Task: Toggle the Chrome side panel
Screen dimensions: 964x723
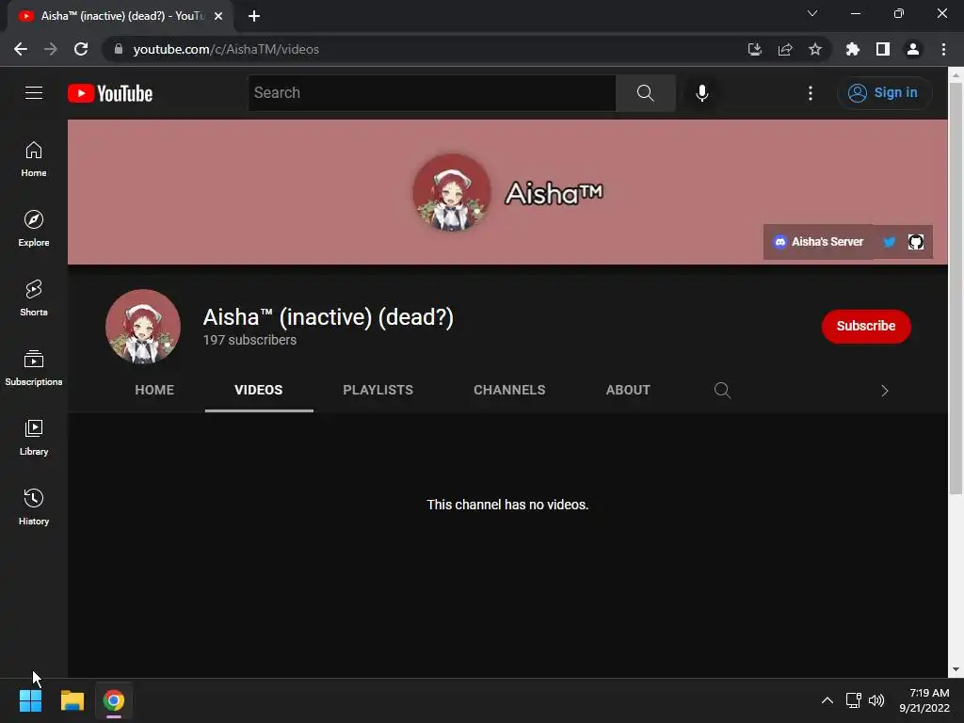Action: [882, 49]
